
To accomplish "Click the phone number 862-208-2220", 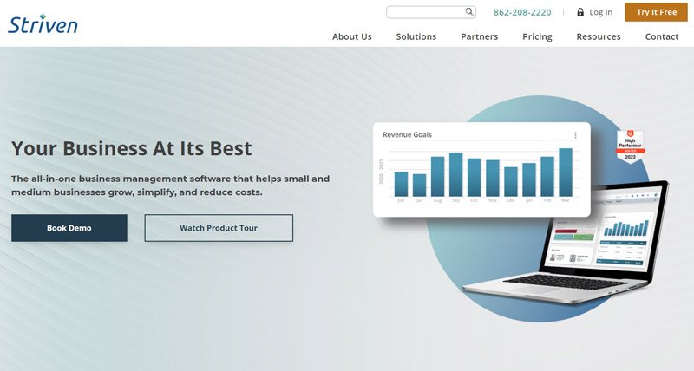I will click(522, 12).
